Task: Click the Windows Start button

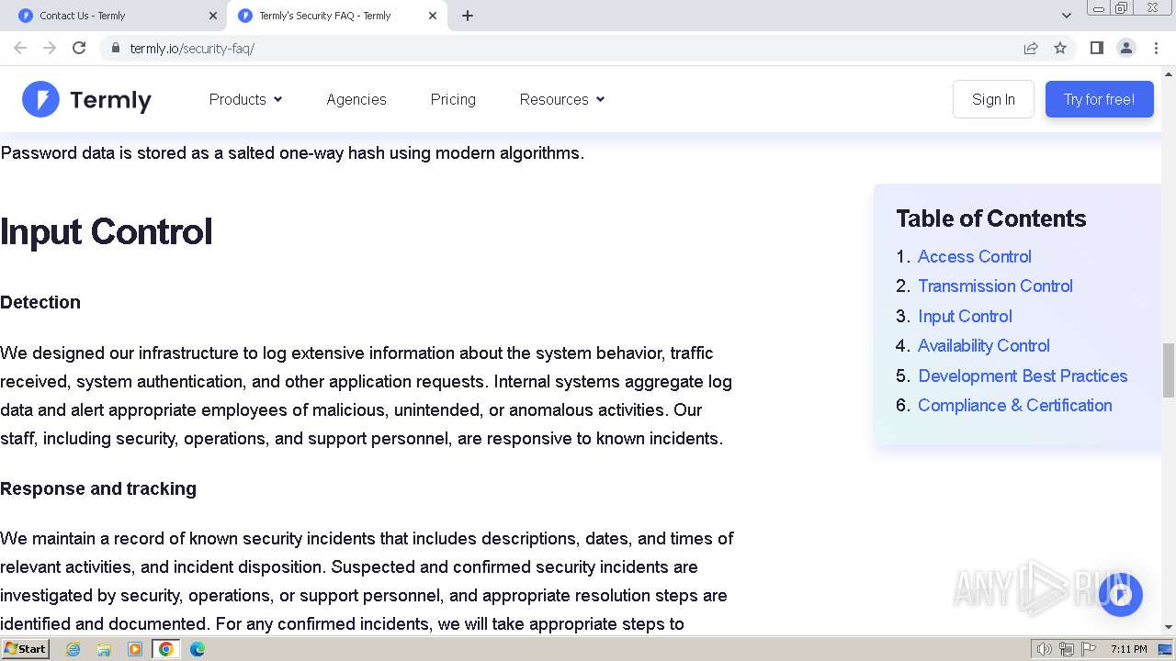Action: click(25, 649)
